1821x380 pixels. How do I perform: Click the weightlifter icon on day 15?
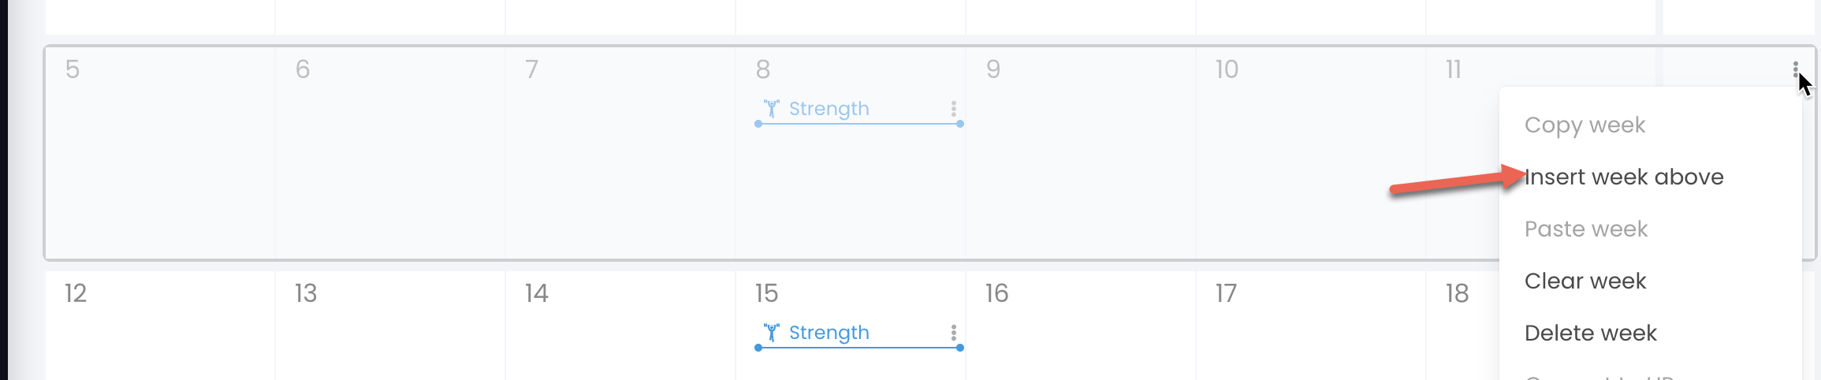[772, 333]
